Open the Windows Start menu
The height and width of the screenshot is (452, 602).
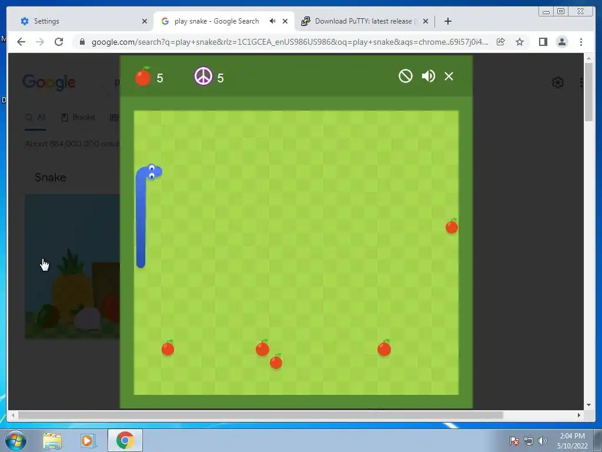[x=16, y=440]
